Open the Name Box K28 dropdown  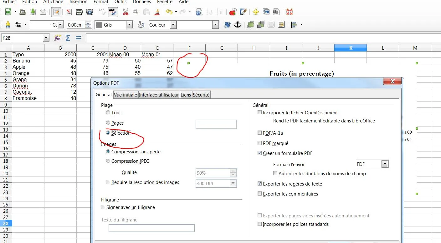tap(46, 38)
